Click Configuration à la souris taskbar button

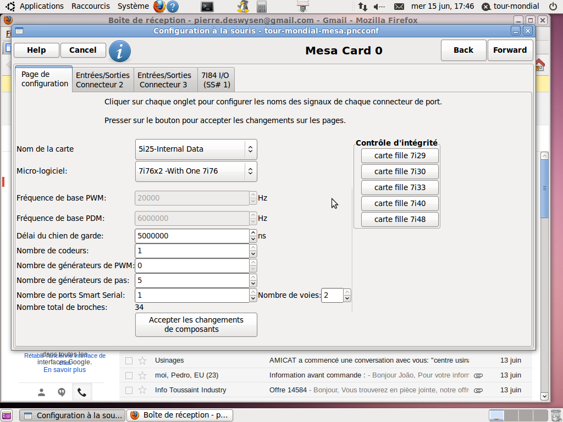[73, 415]
